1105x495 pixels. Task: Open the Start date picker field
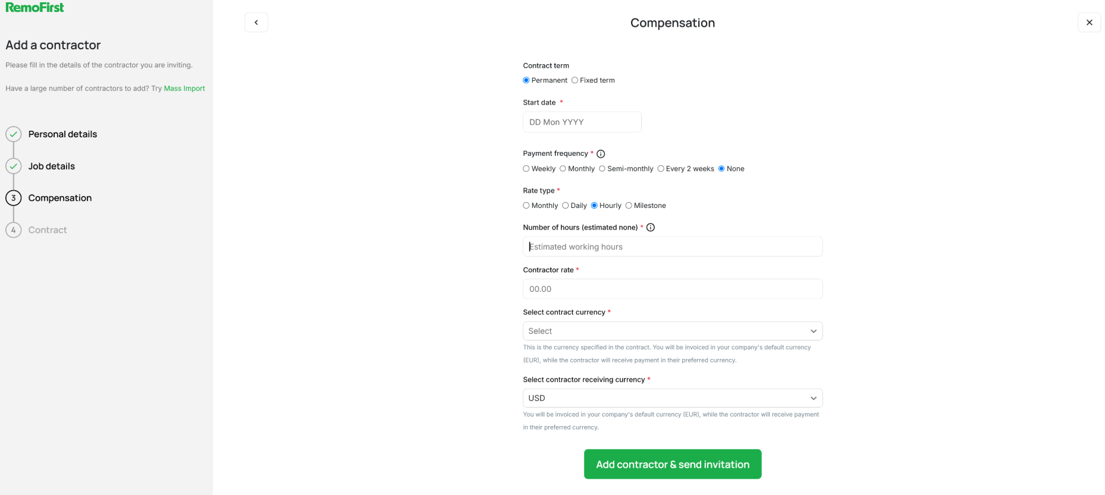(x=582, y=122)
